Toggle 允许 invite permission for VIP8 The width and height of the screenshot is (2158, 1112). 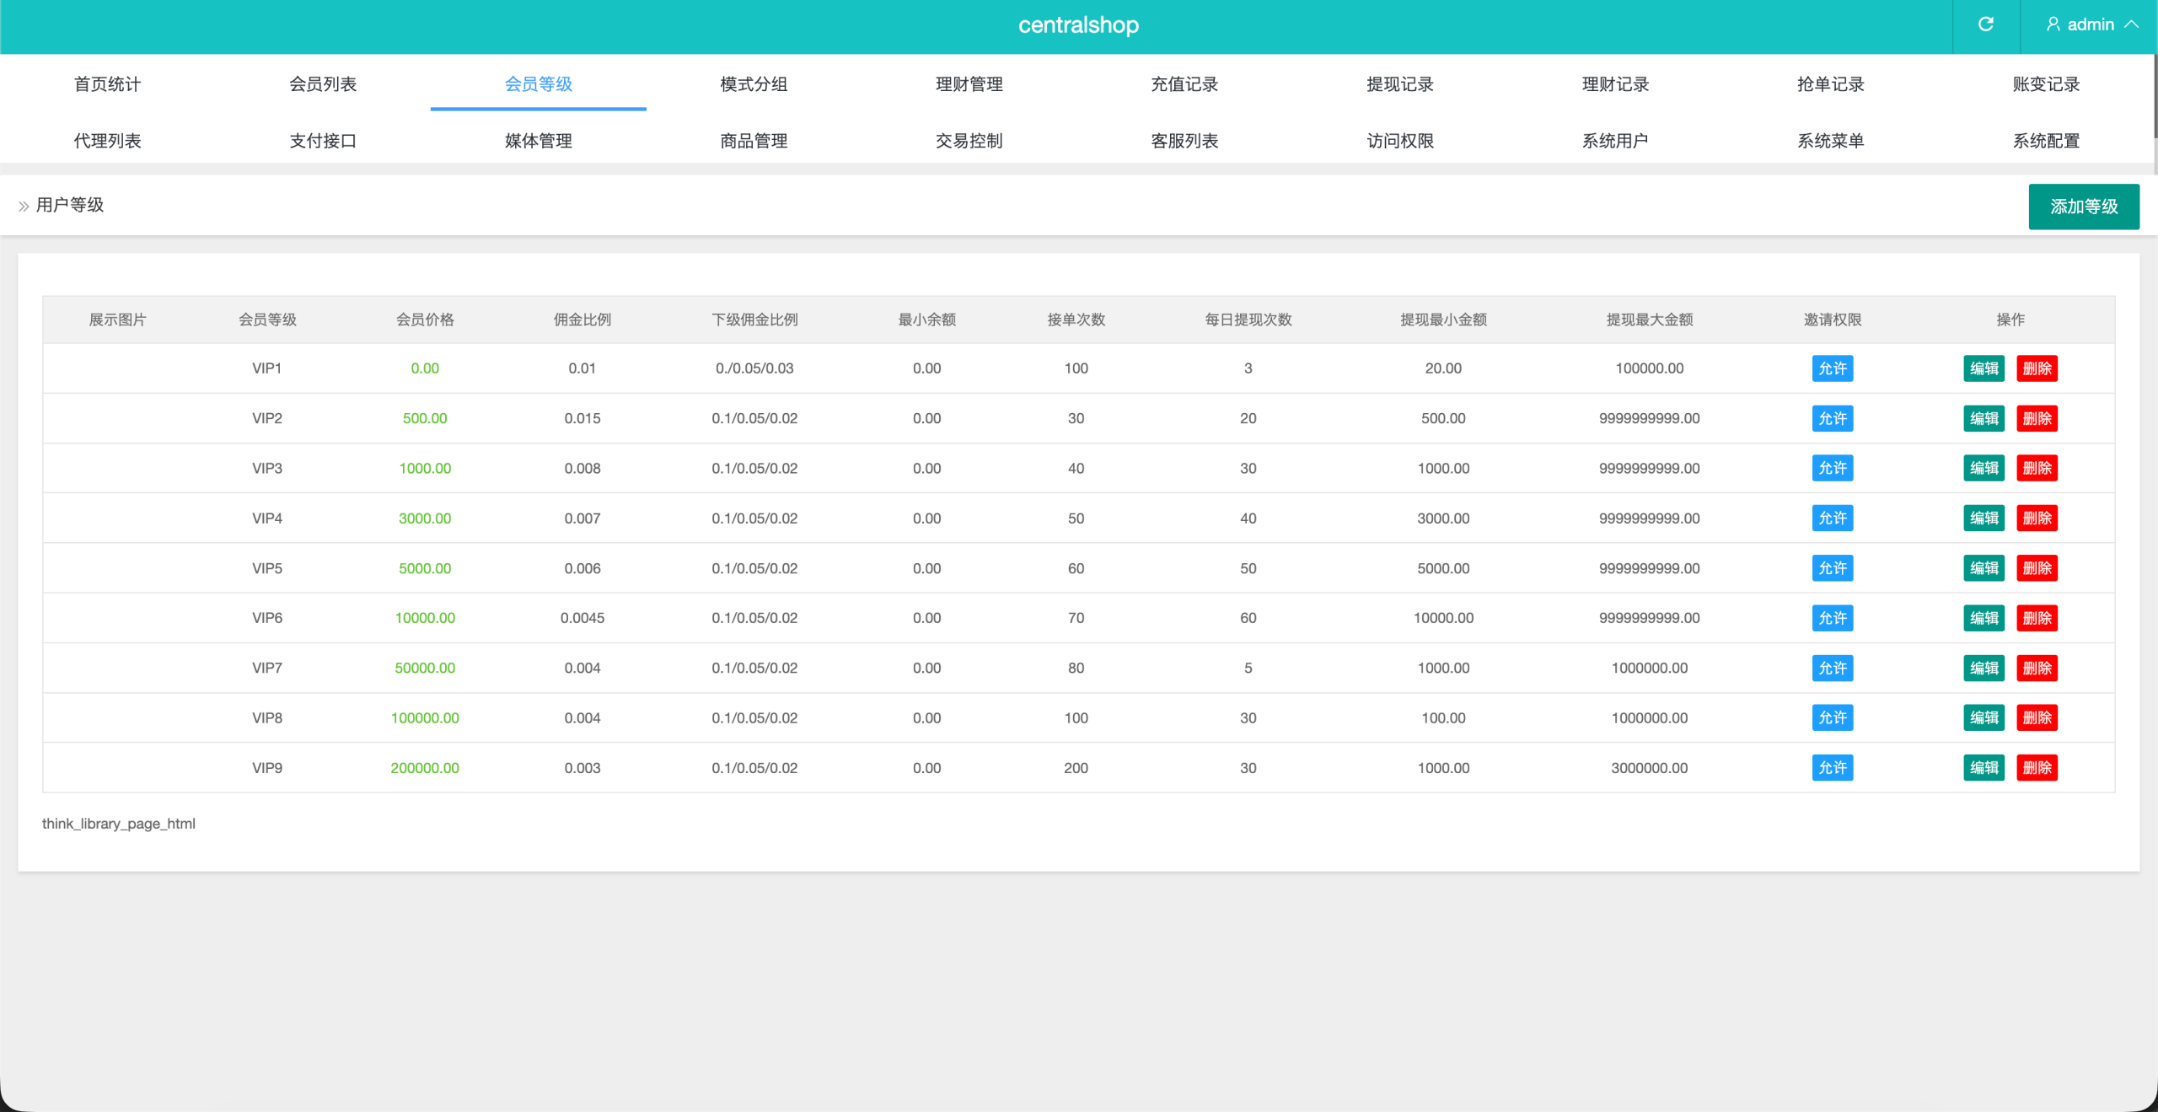click(1832, 718)
